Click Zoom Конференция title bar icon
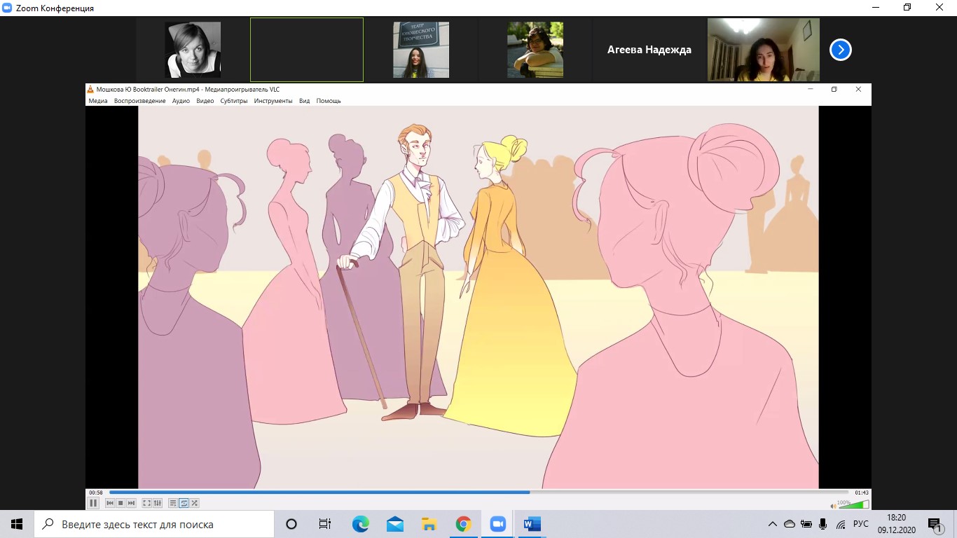This screenshot has height=538, width=957. pos(7,8)
